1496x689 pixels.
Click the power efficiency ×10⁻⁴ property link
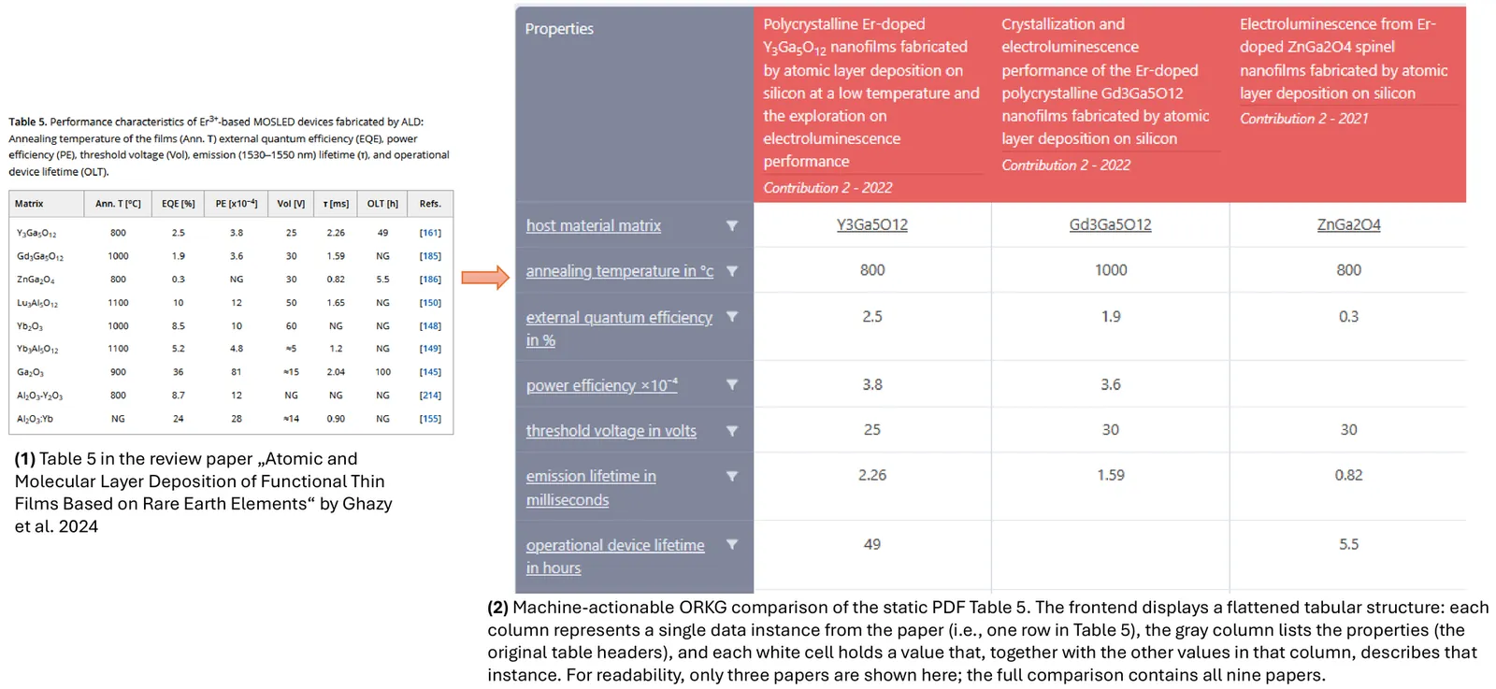(601, 385)
